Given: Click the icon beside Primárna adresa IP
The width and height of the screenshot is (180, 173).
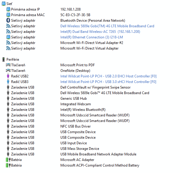Looking at the screenshot, I should pos(8,9).
